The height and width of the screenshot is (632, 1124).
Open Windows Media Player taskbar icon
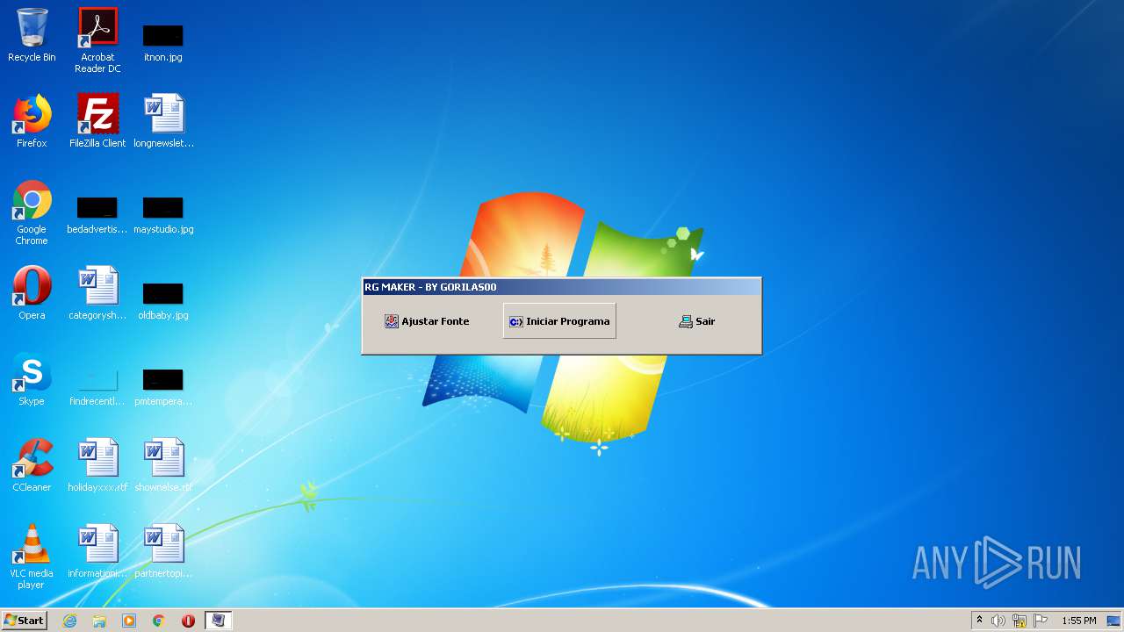tap(129, 621)
